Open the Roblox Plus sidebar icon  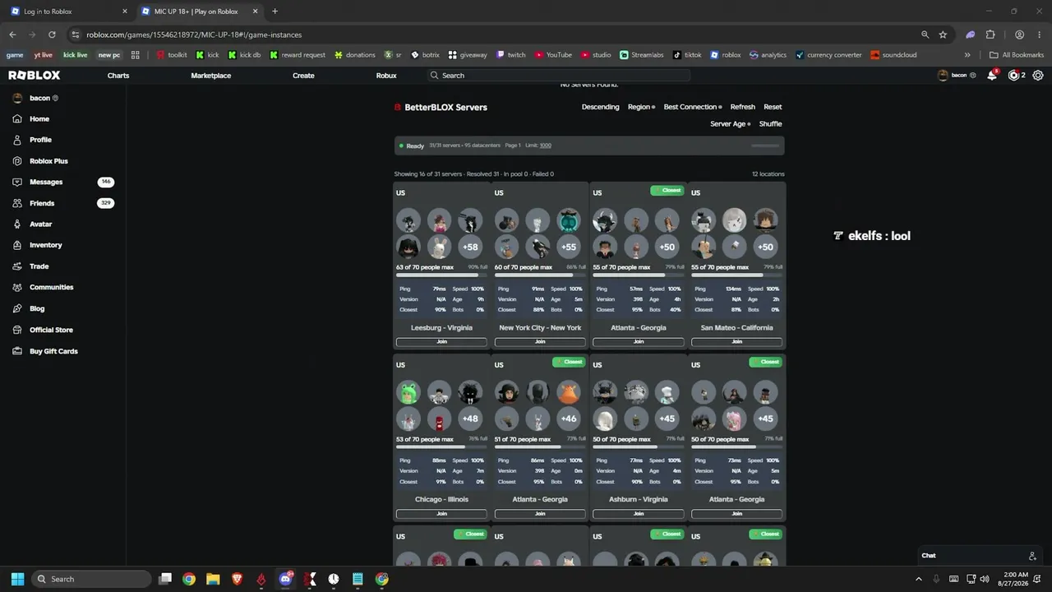17,161
